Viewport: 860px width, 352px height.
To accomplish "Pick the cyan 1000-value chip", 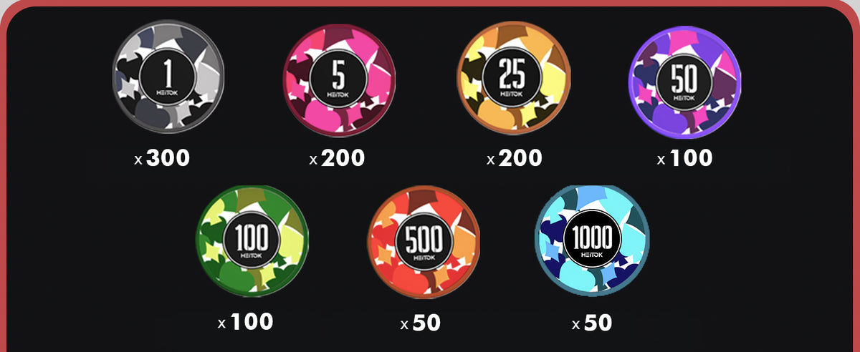I will (592, 241).
